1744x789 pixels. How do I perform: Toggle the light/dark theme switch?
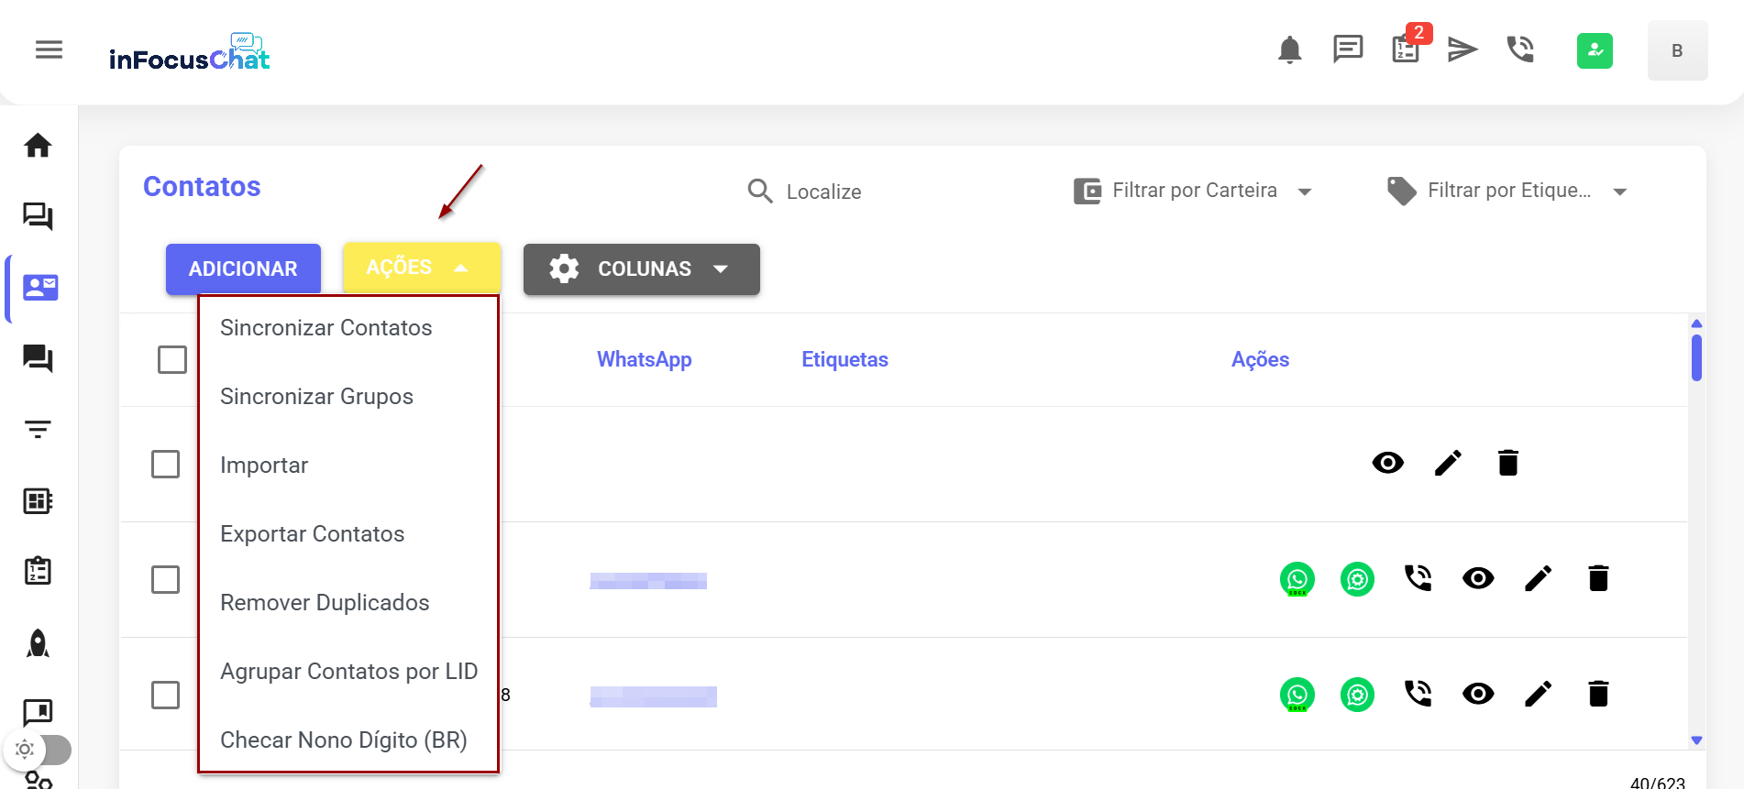pyautogui.click(x=39, y=750)
